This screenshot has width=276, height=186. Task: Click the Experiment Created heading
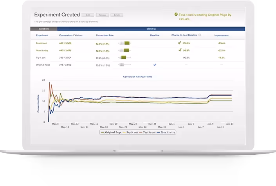tap(57, 15)
